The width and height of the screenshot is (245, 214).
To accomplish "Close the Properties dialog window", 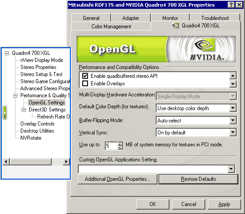I will click(239, 5).
